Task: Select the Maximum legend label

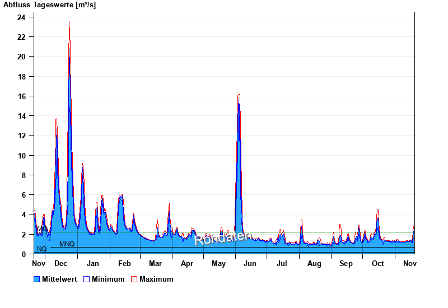Action: point(156,279)
